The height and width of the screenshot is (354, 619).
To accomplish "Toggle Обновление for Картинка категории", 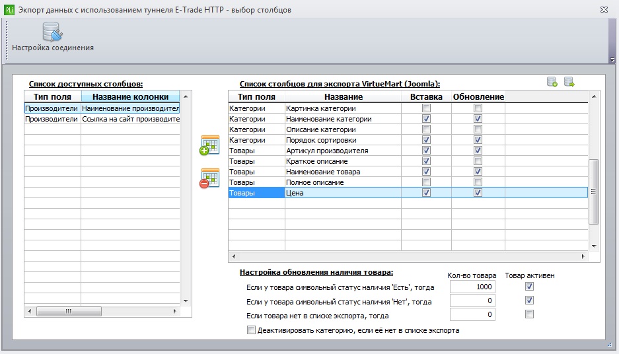I will click(x=478, y=108).
